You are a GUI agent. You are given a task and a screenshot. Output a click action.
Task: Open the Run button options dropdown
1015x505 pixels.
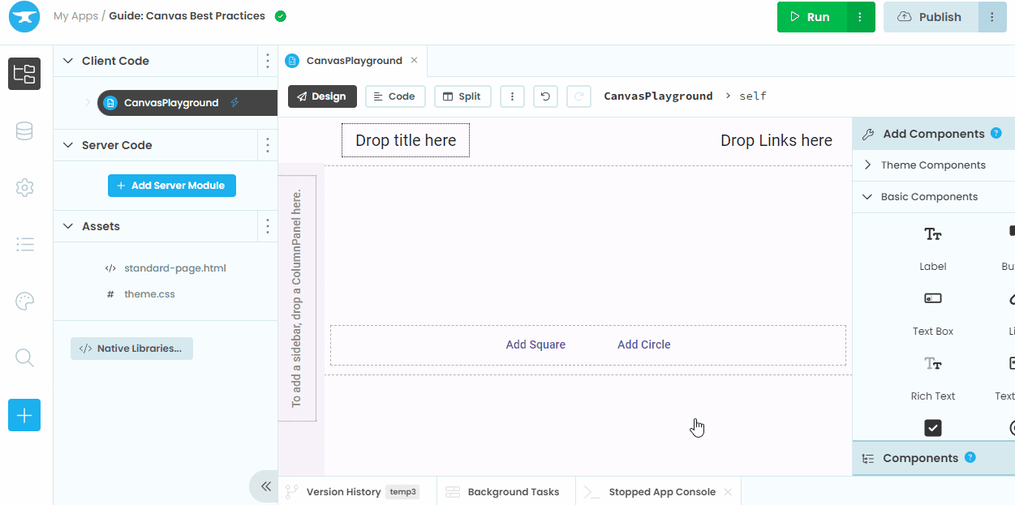click(859, 17)
